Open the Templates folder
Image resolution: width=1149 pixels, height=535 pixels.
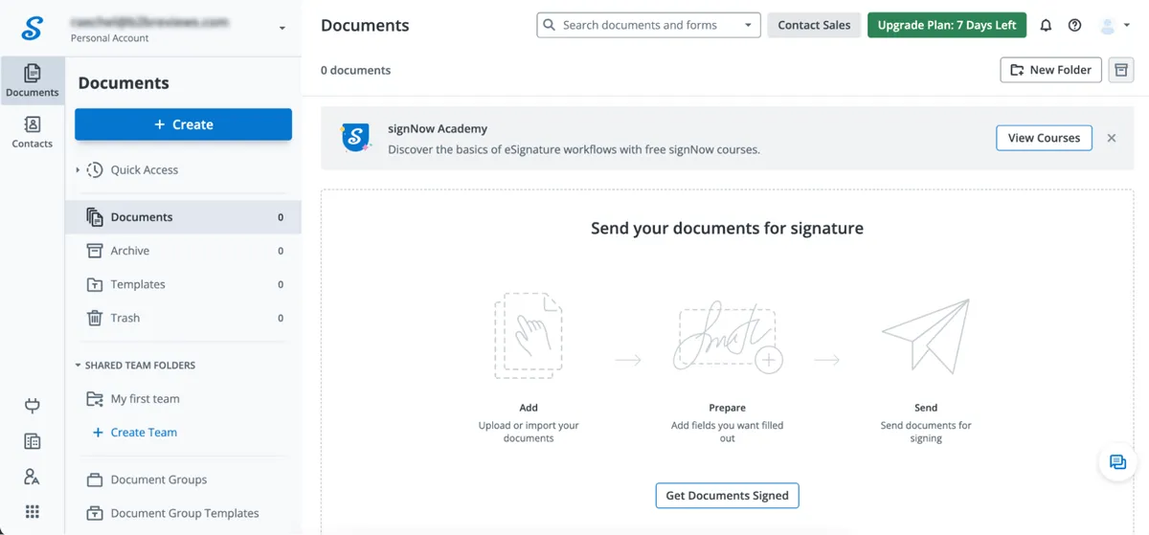183,284
